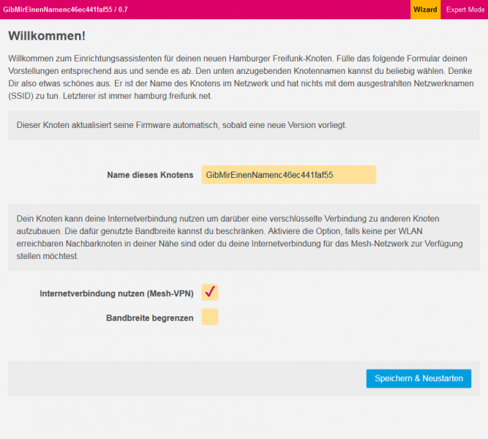The height and width of the screenshot is (439, 488).
Task: Click Speichern & Neustarten button
Action: click(x=418, y=378)
